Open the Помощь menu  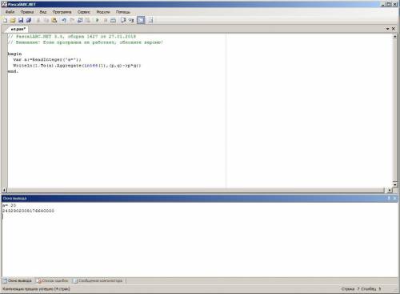pyautogui.click(x=123, y=12)
